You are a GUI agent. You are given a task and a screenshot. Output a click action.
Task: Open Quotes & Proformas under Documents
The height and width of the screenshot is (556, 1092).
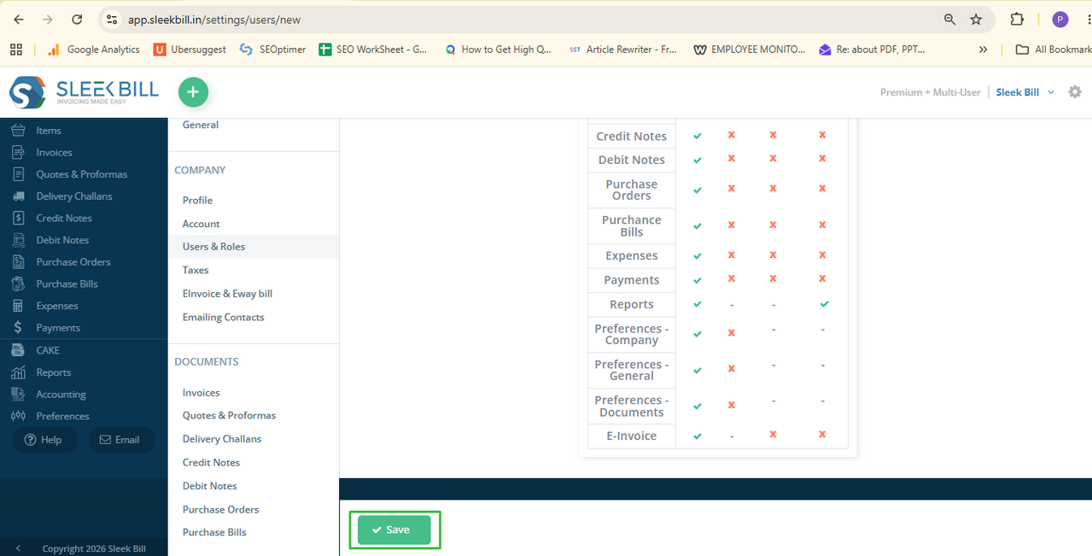click(x=229, y=415)
